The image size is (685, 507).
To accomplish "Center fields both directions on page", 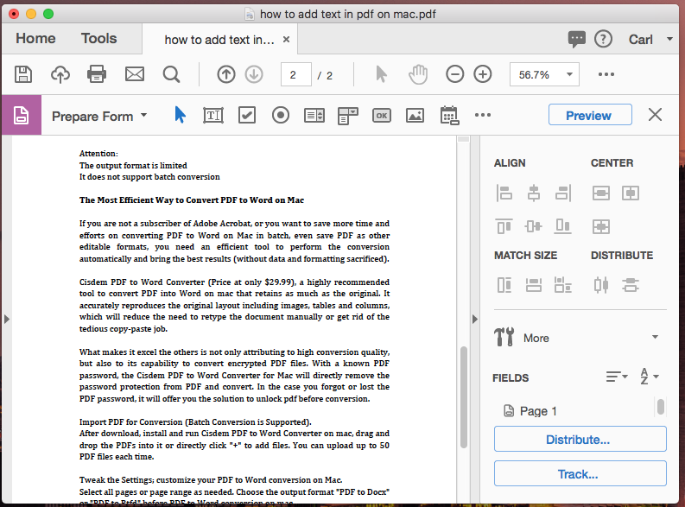I will [601, 226].
